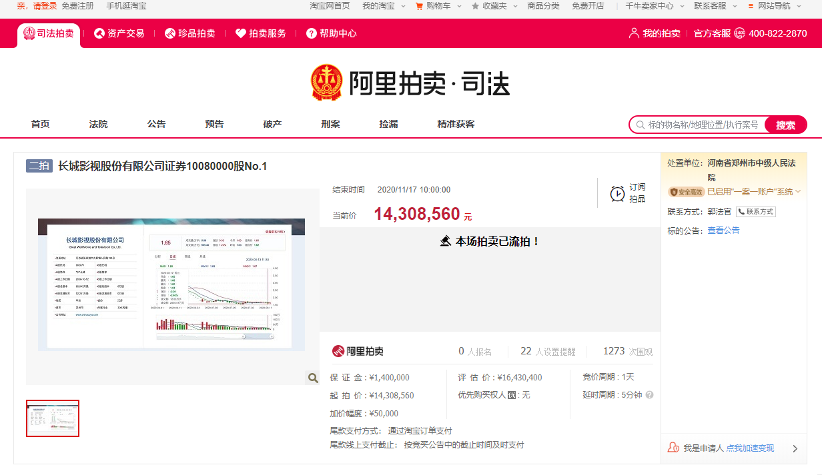Click the help question mark beside 延时周期
The width and height of the screenshot is (822, 475).
pyautogui.click(x=649, y=395)
